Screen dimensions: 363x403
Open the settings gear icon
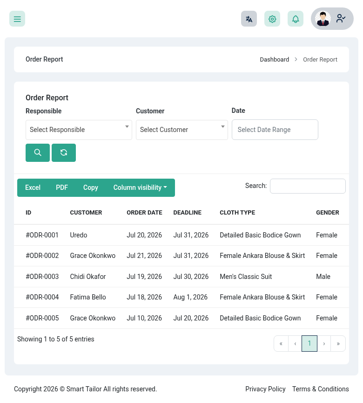coord(272,19)
